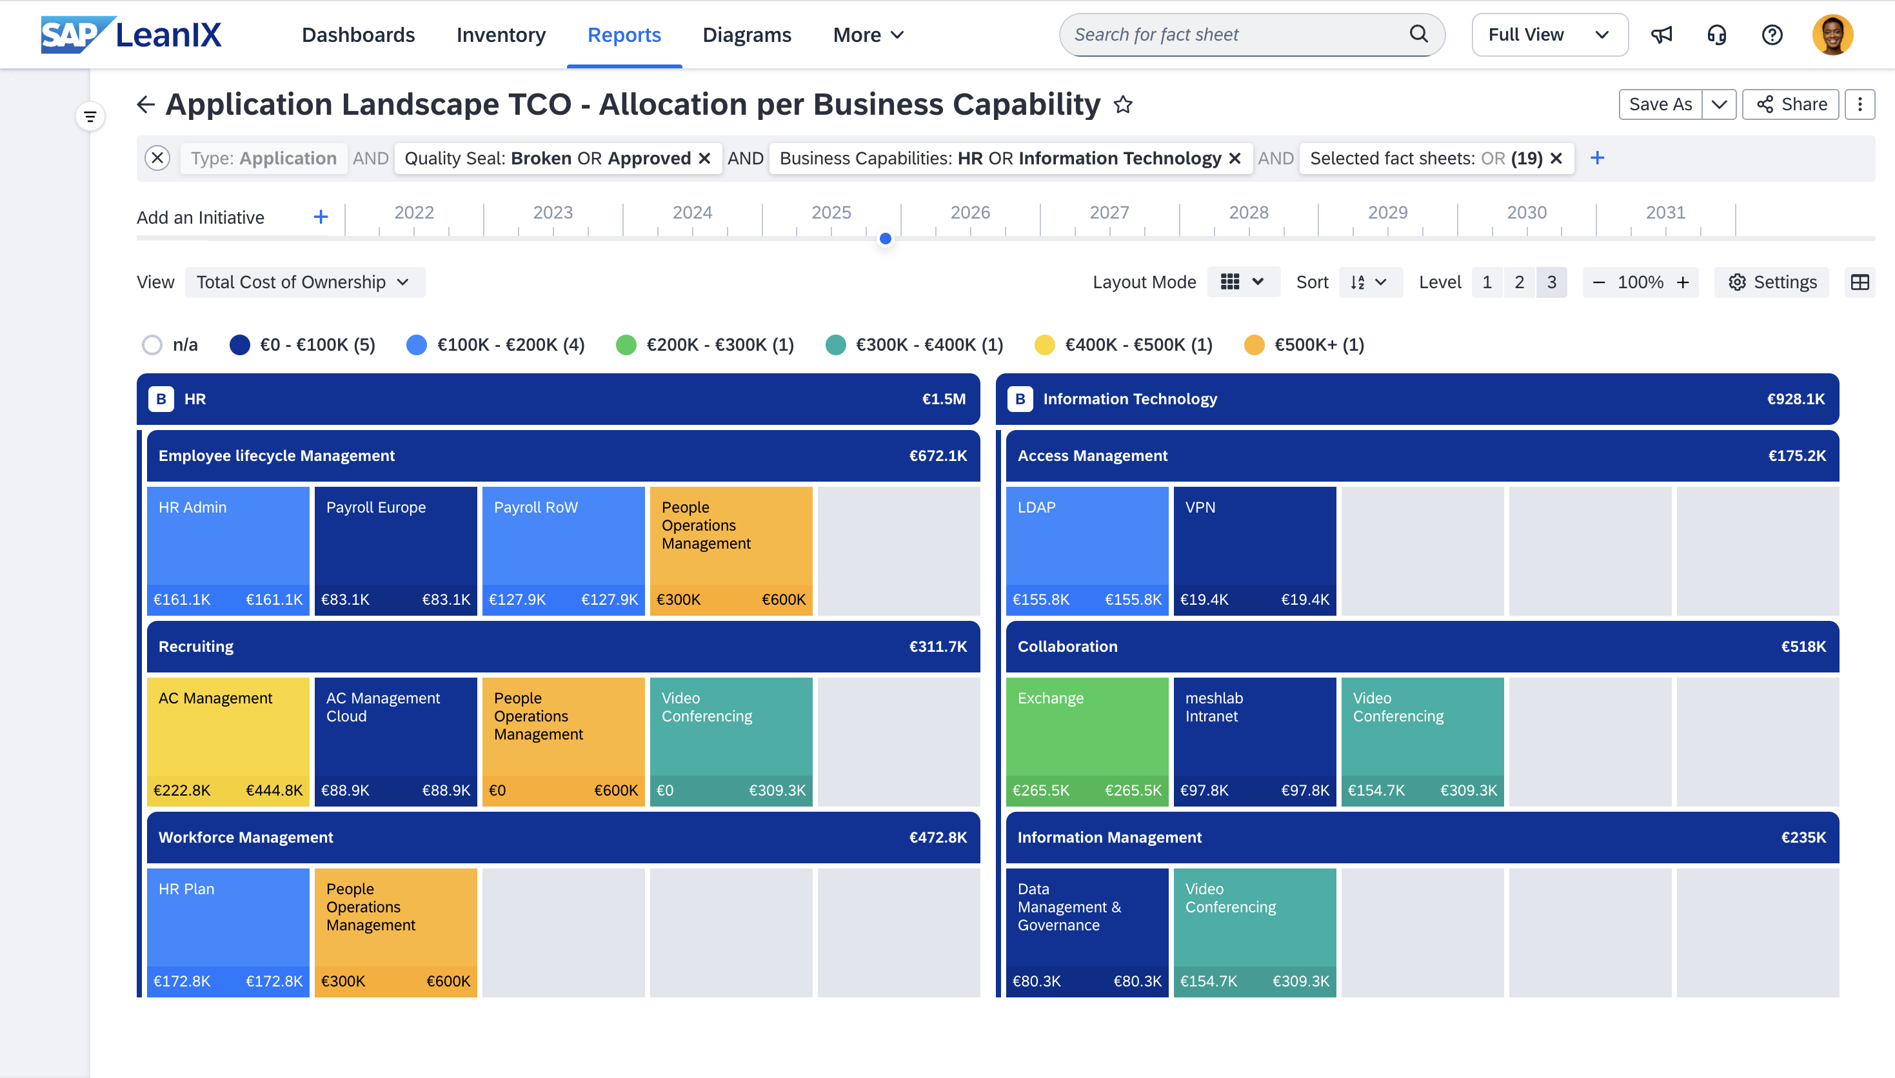The height and width of the screenshot is (1078, 1895).
Task: Switch to table view with the grid icon
Action: [x=1860, y=281]
